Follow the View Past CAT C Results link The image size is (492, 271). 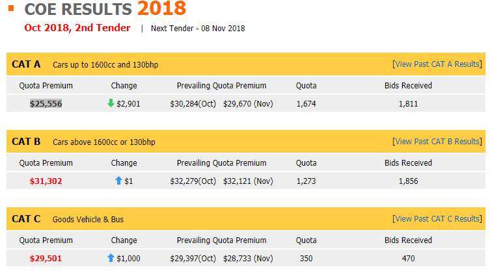point(437,219)
